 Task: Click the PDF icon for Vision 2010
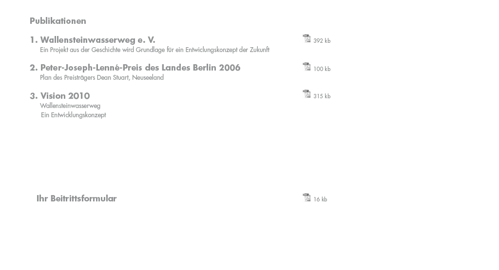(307, 94)
